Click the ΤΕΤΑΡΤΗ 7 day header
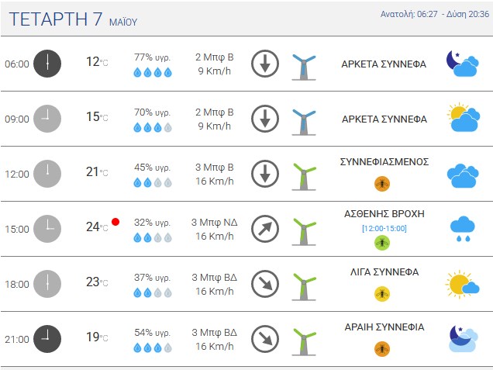This screenshot has height=370, width=493. (x=56, y=19)
